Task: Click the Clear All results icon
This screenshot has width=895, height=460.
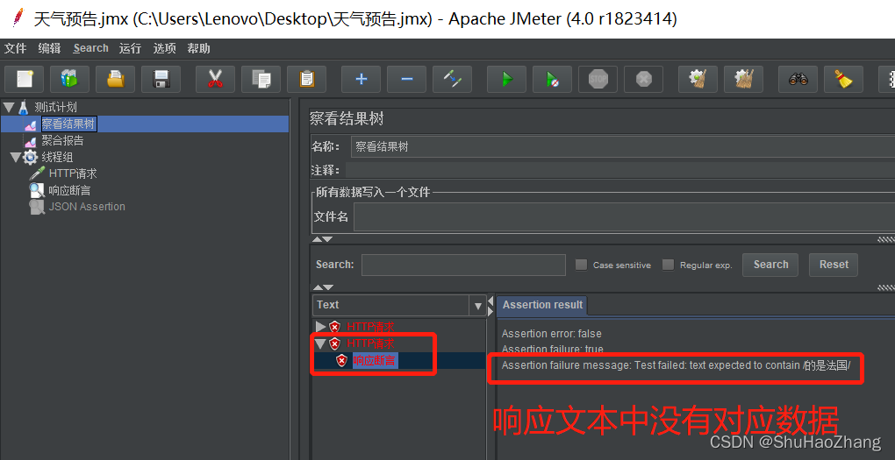Action: tap(743, 79)
